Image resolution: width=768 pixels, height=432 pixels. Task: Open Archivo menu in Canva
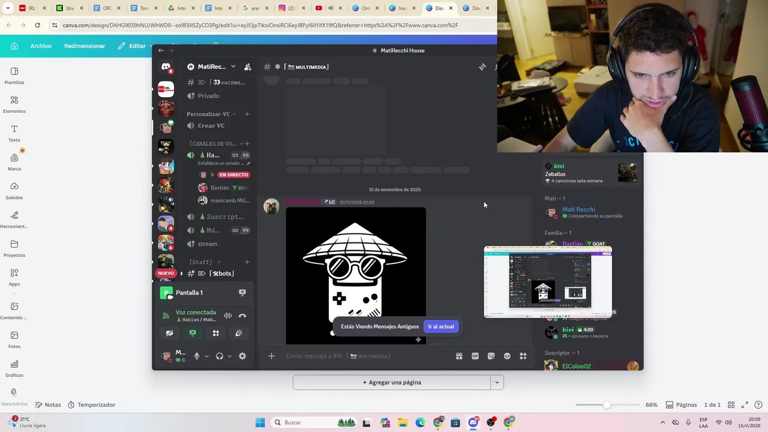[x=41, y=46]
